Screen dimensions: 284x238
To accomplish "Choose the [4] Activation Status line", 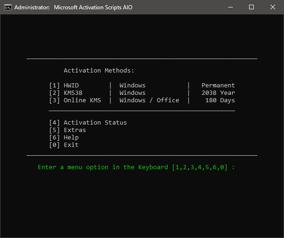I will click(x=88, y=123).
